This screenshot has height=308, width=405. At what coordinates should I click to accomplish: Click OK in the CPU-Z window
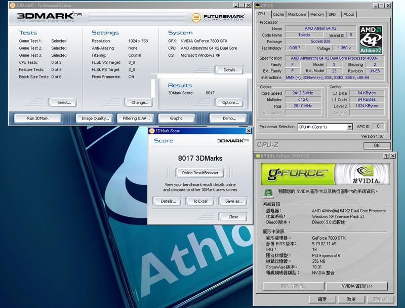point(377,145)
